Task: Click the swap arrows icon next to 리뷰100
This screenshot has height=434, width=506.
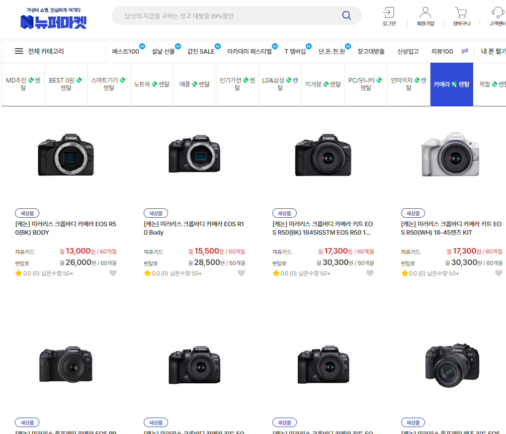Action: [465, 51]
